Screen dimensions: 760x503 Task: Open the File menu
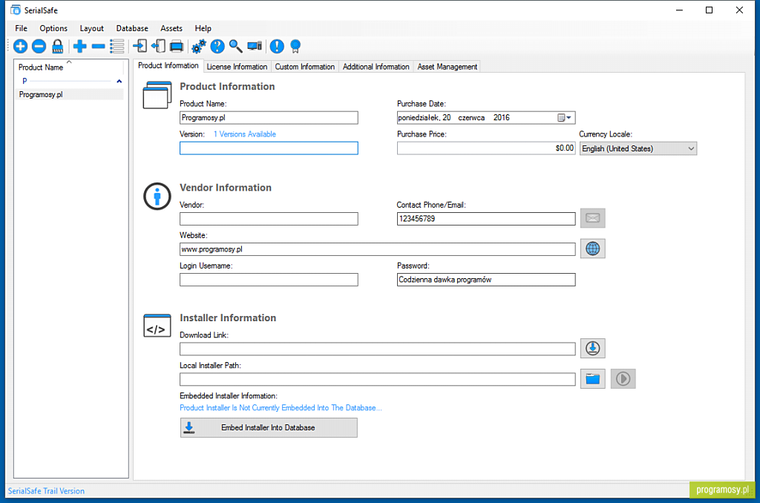22,28
